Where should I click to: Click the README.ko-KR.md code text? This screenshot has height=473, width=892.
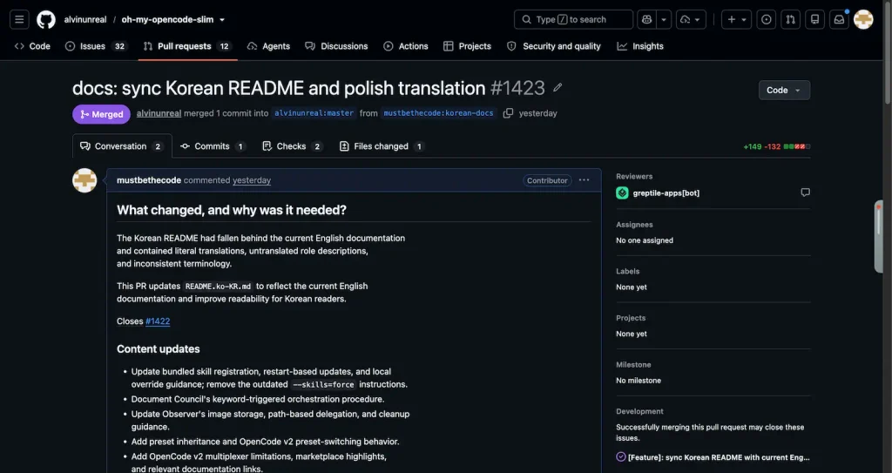(x=218, y=287)
